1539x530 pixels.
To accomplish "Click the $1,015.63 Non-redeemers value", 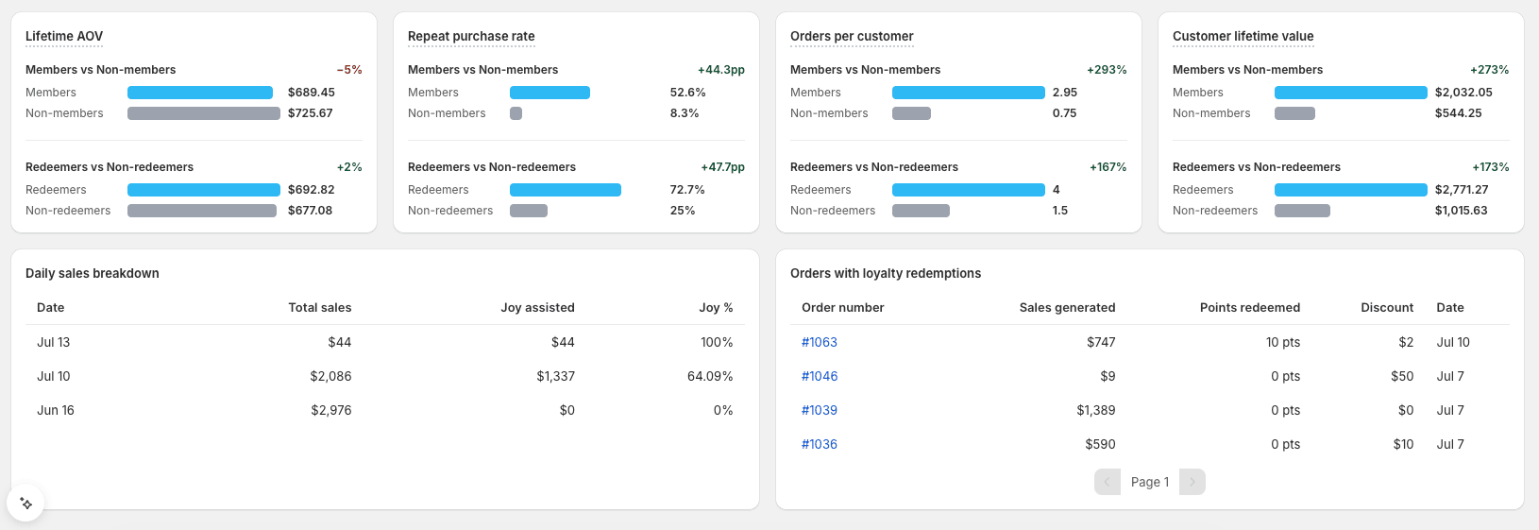I will [1462, 211].
